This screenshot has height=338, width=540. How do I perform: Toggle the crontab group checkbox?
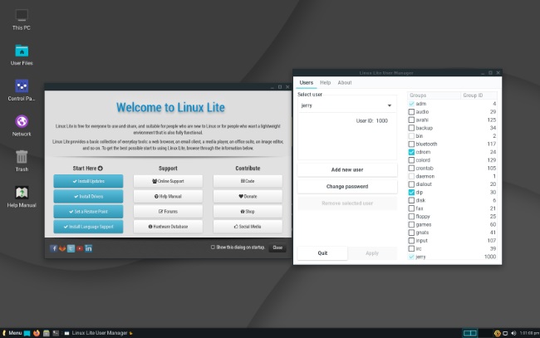tap(411, 168)
